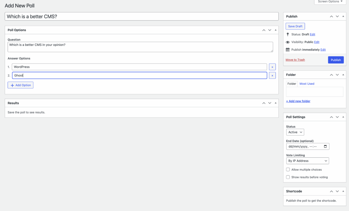Move Publish panel up arrow
349x211 pixels.
coord(331,16)
